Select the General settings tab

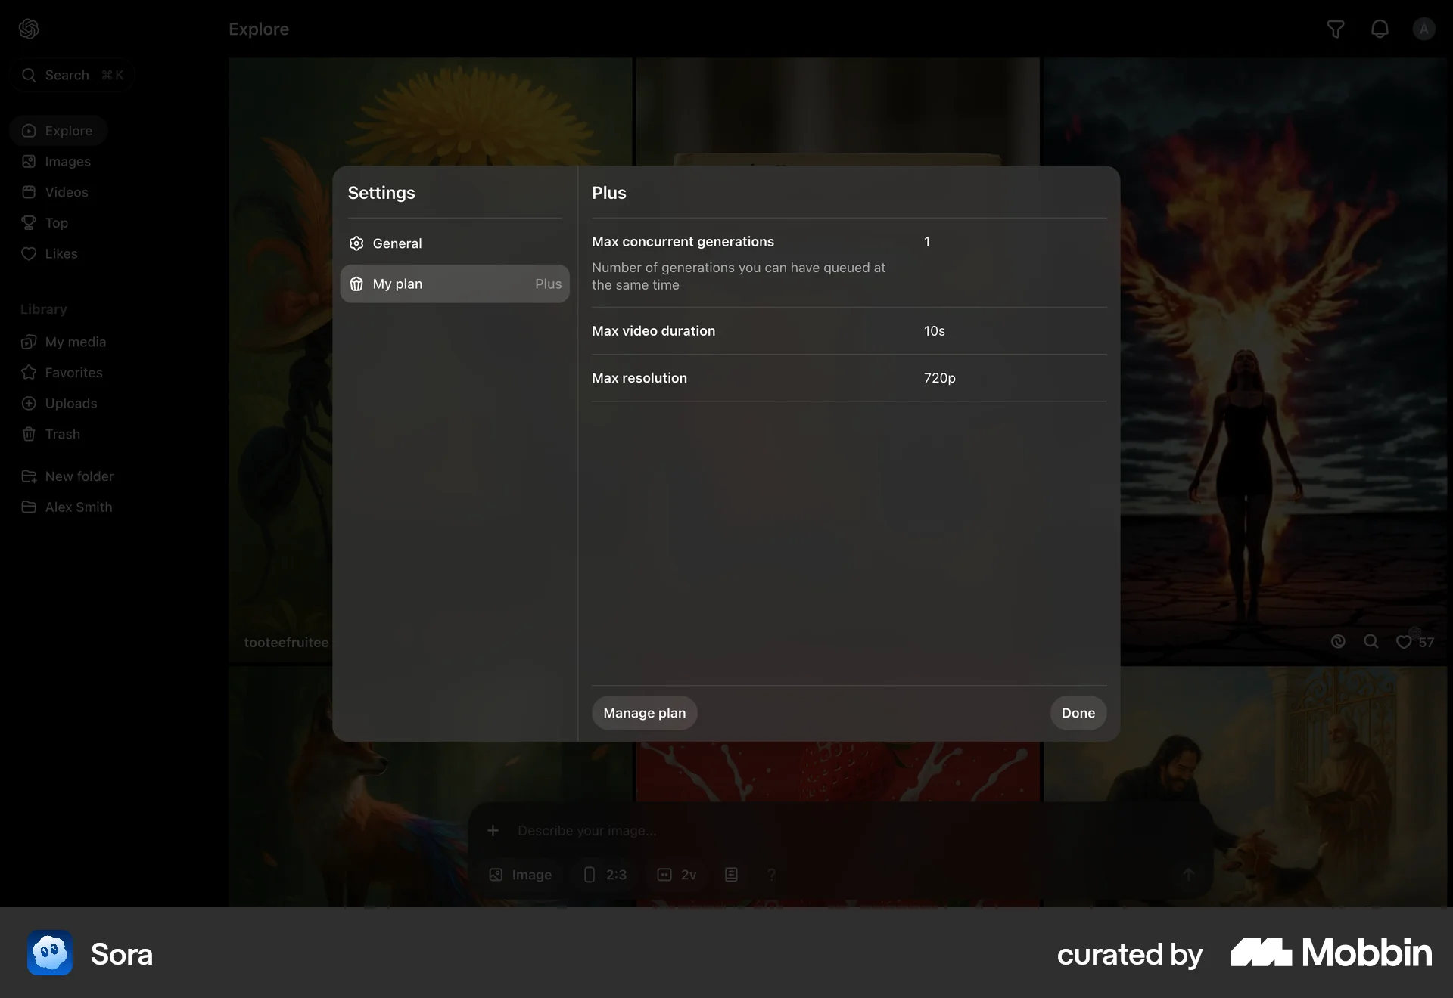tap(398, 243)
